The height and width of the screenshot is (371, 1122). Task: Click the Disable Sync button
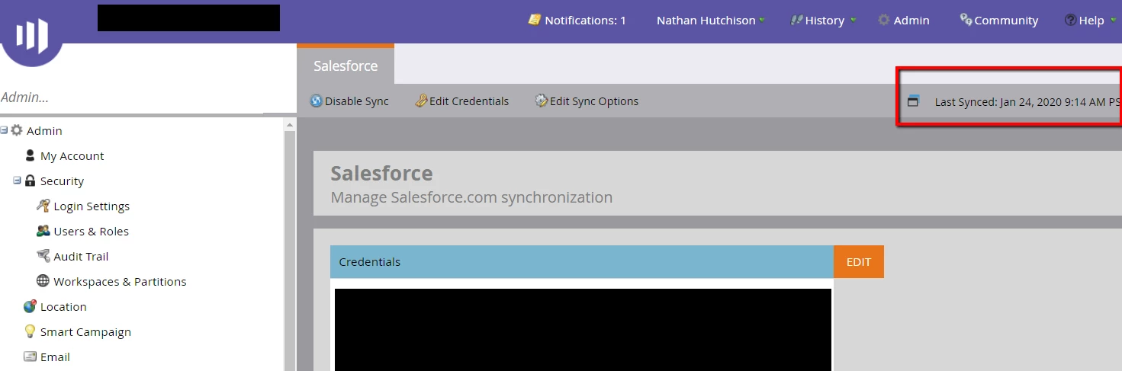pos(349,101)
